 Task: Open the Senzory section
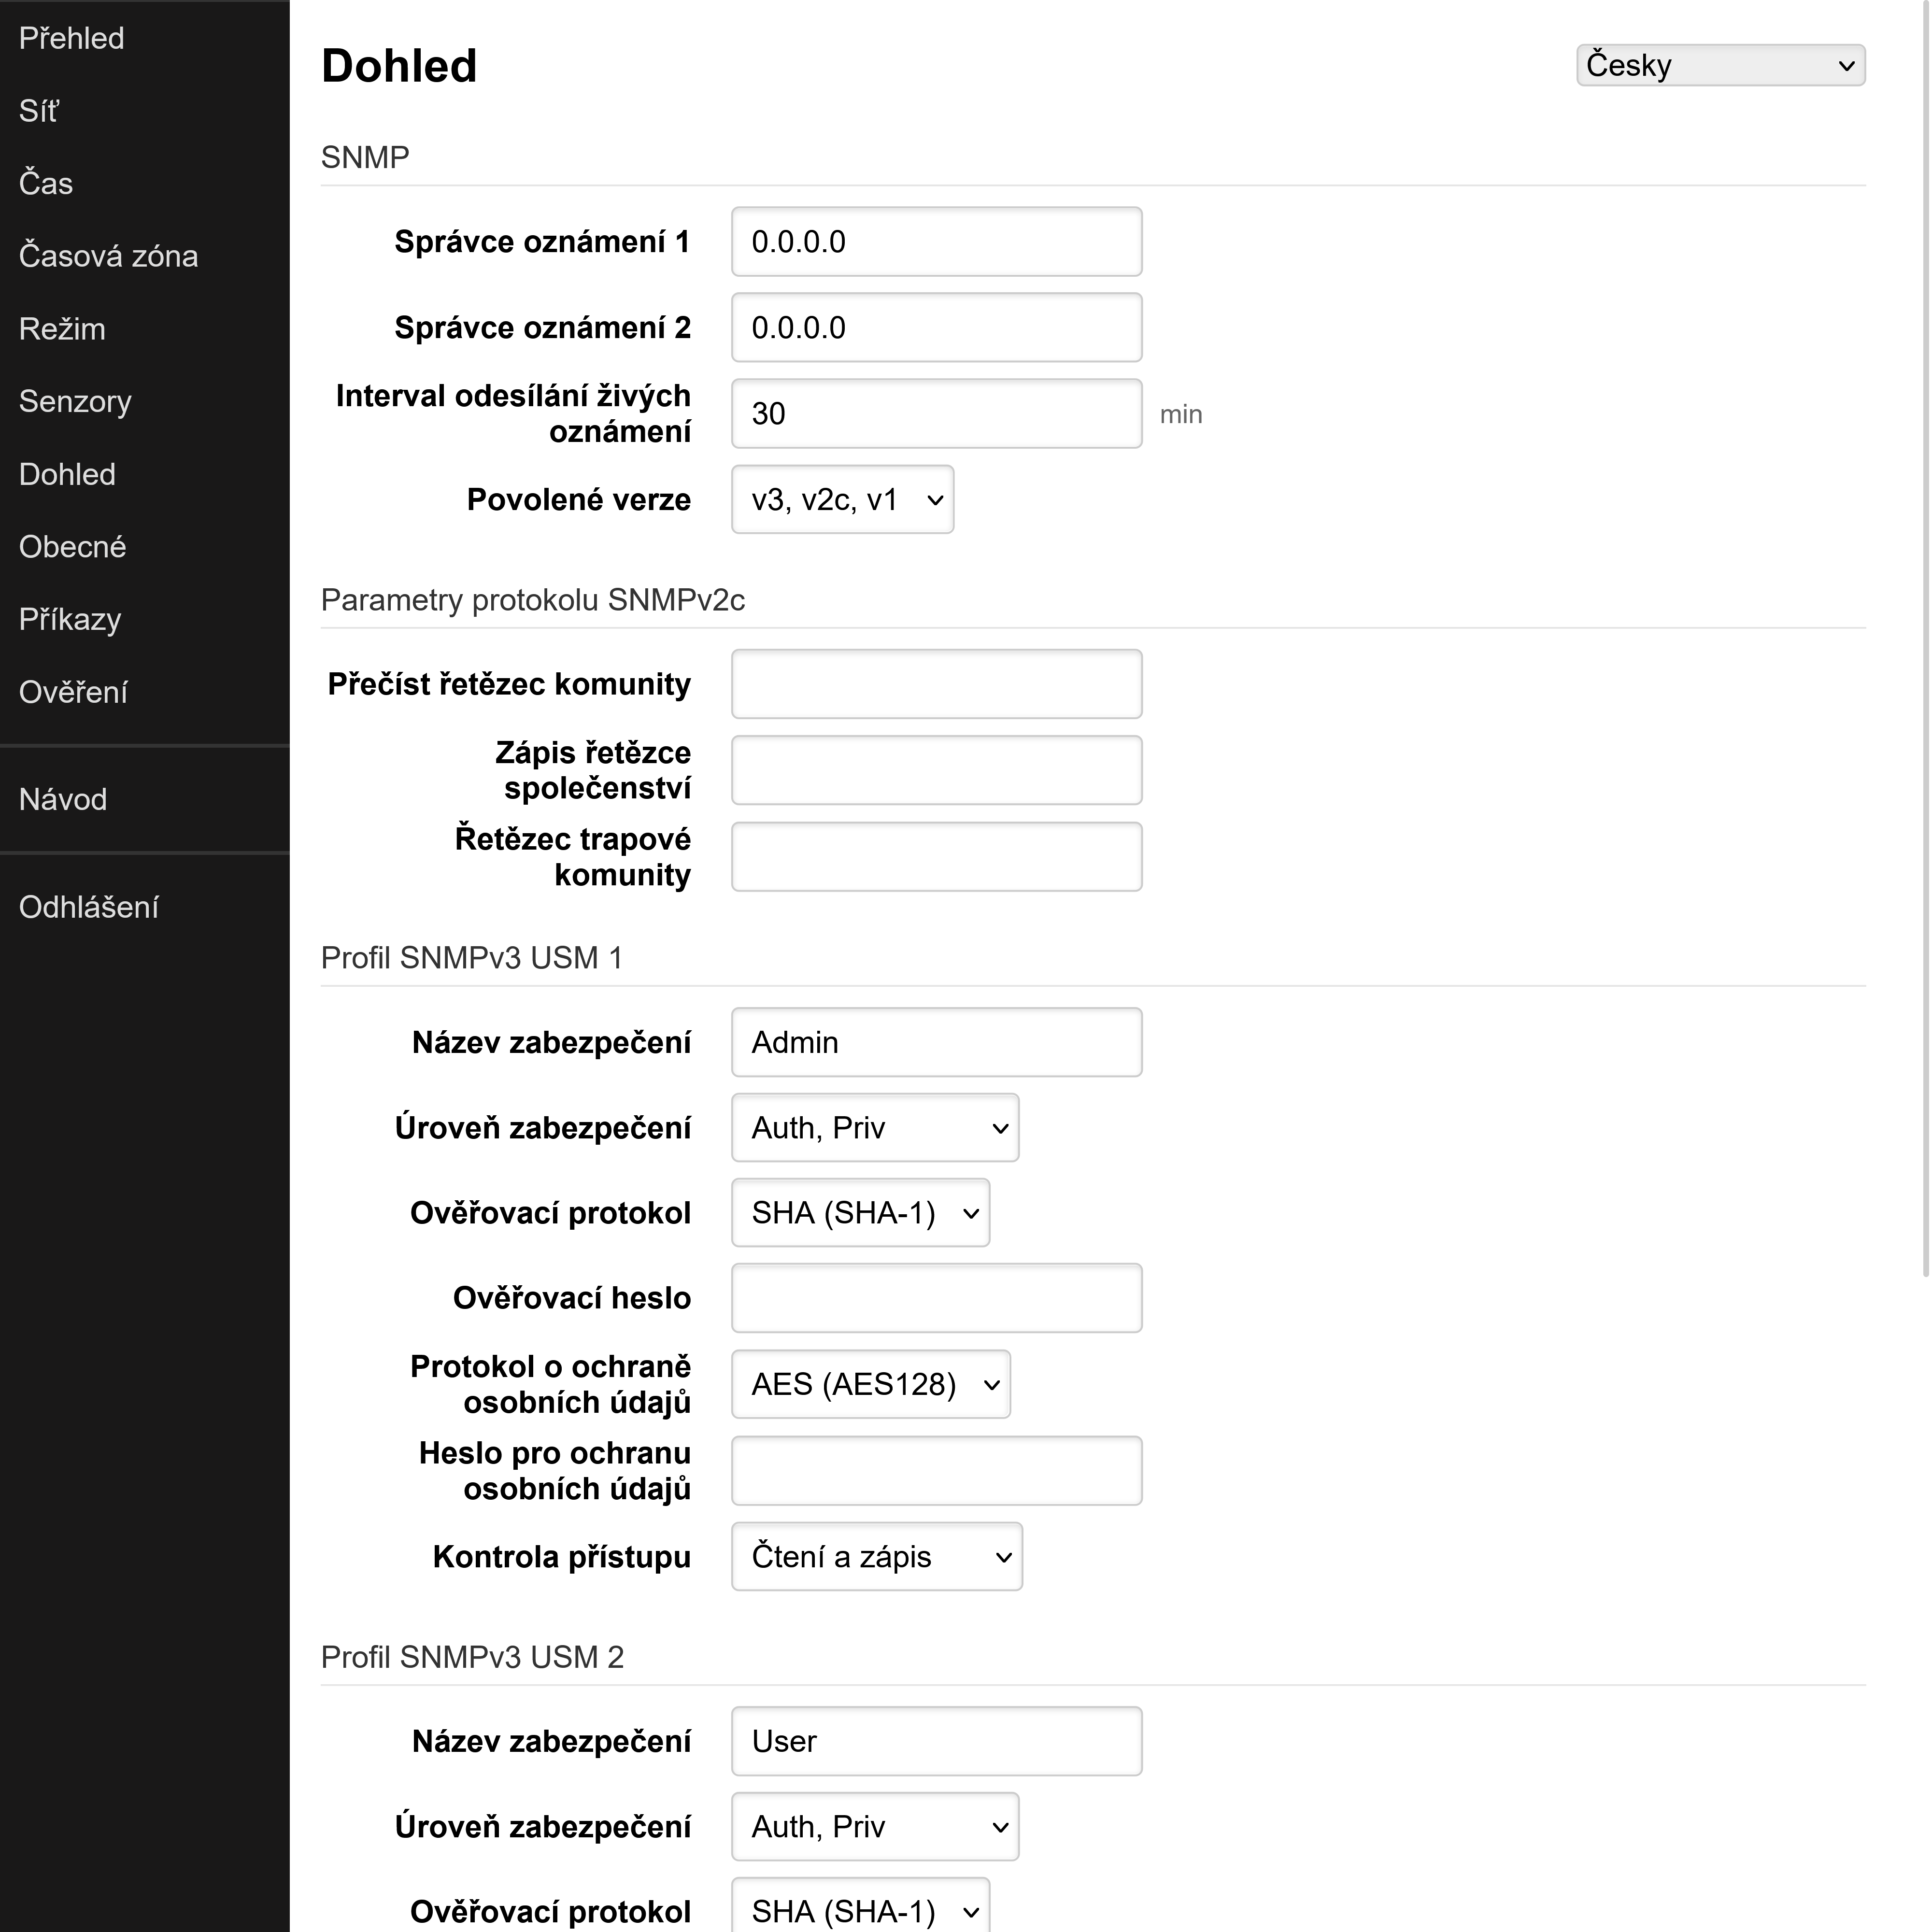75,401
